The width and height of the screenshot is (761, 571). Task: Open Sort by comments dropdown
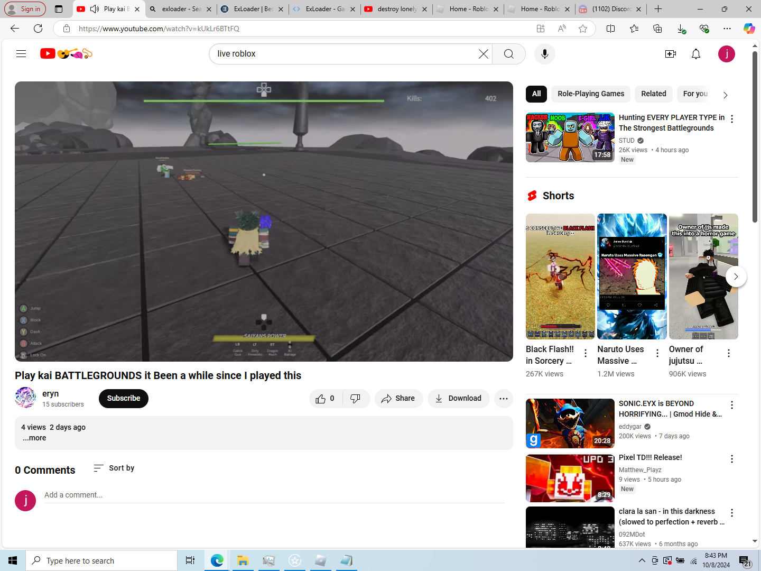[x=114, y=468]
